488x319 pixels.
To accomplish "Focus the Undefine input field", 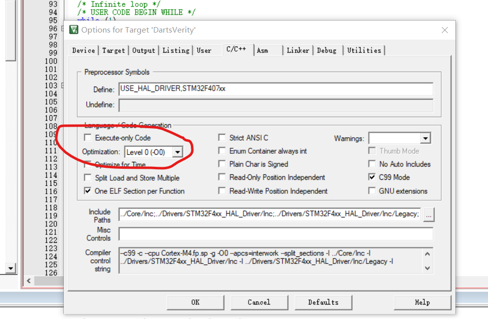I will pos(276,105).
